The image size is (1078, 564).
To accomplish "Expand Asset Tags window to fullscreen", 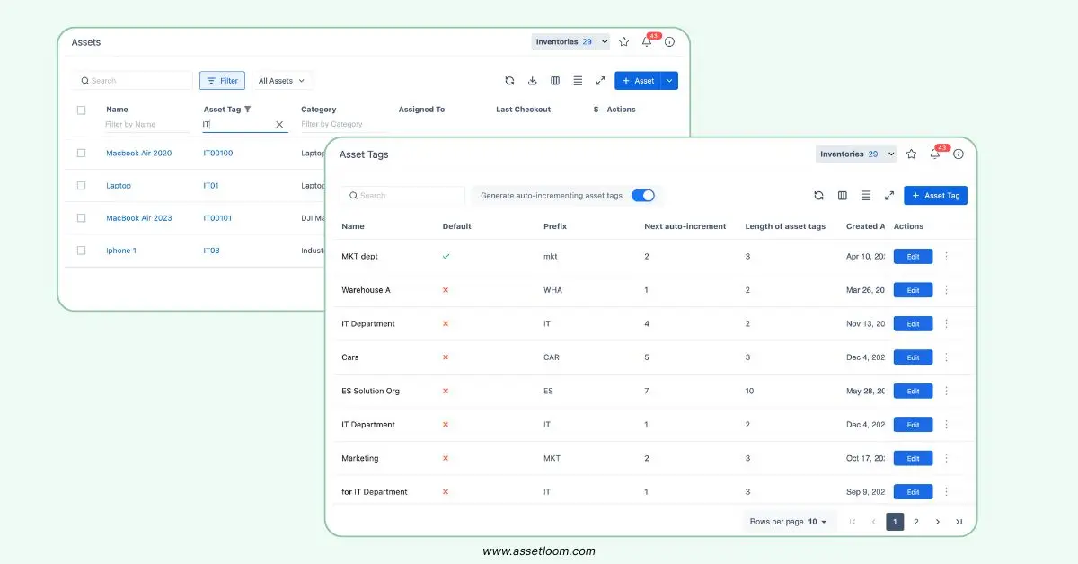I will click(x=889, y=195).
